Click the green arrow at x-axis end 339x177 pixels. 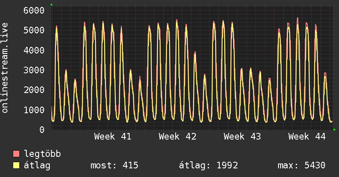pos(334,130)
